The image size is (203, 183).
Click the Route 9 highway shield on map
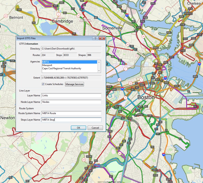(x=125, y=98)
